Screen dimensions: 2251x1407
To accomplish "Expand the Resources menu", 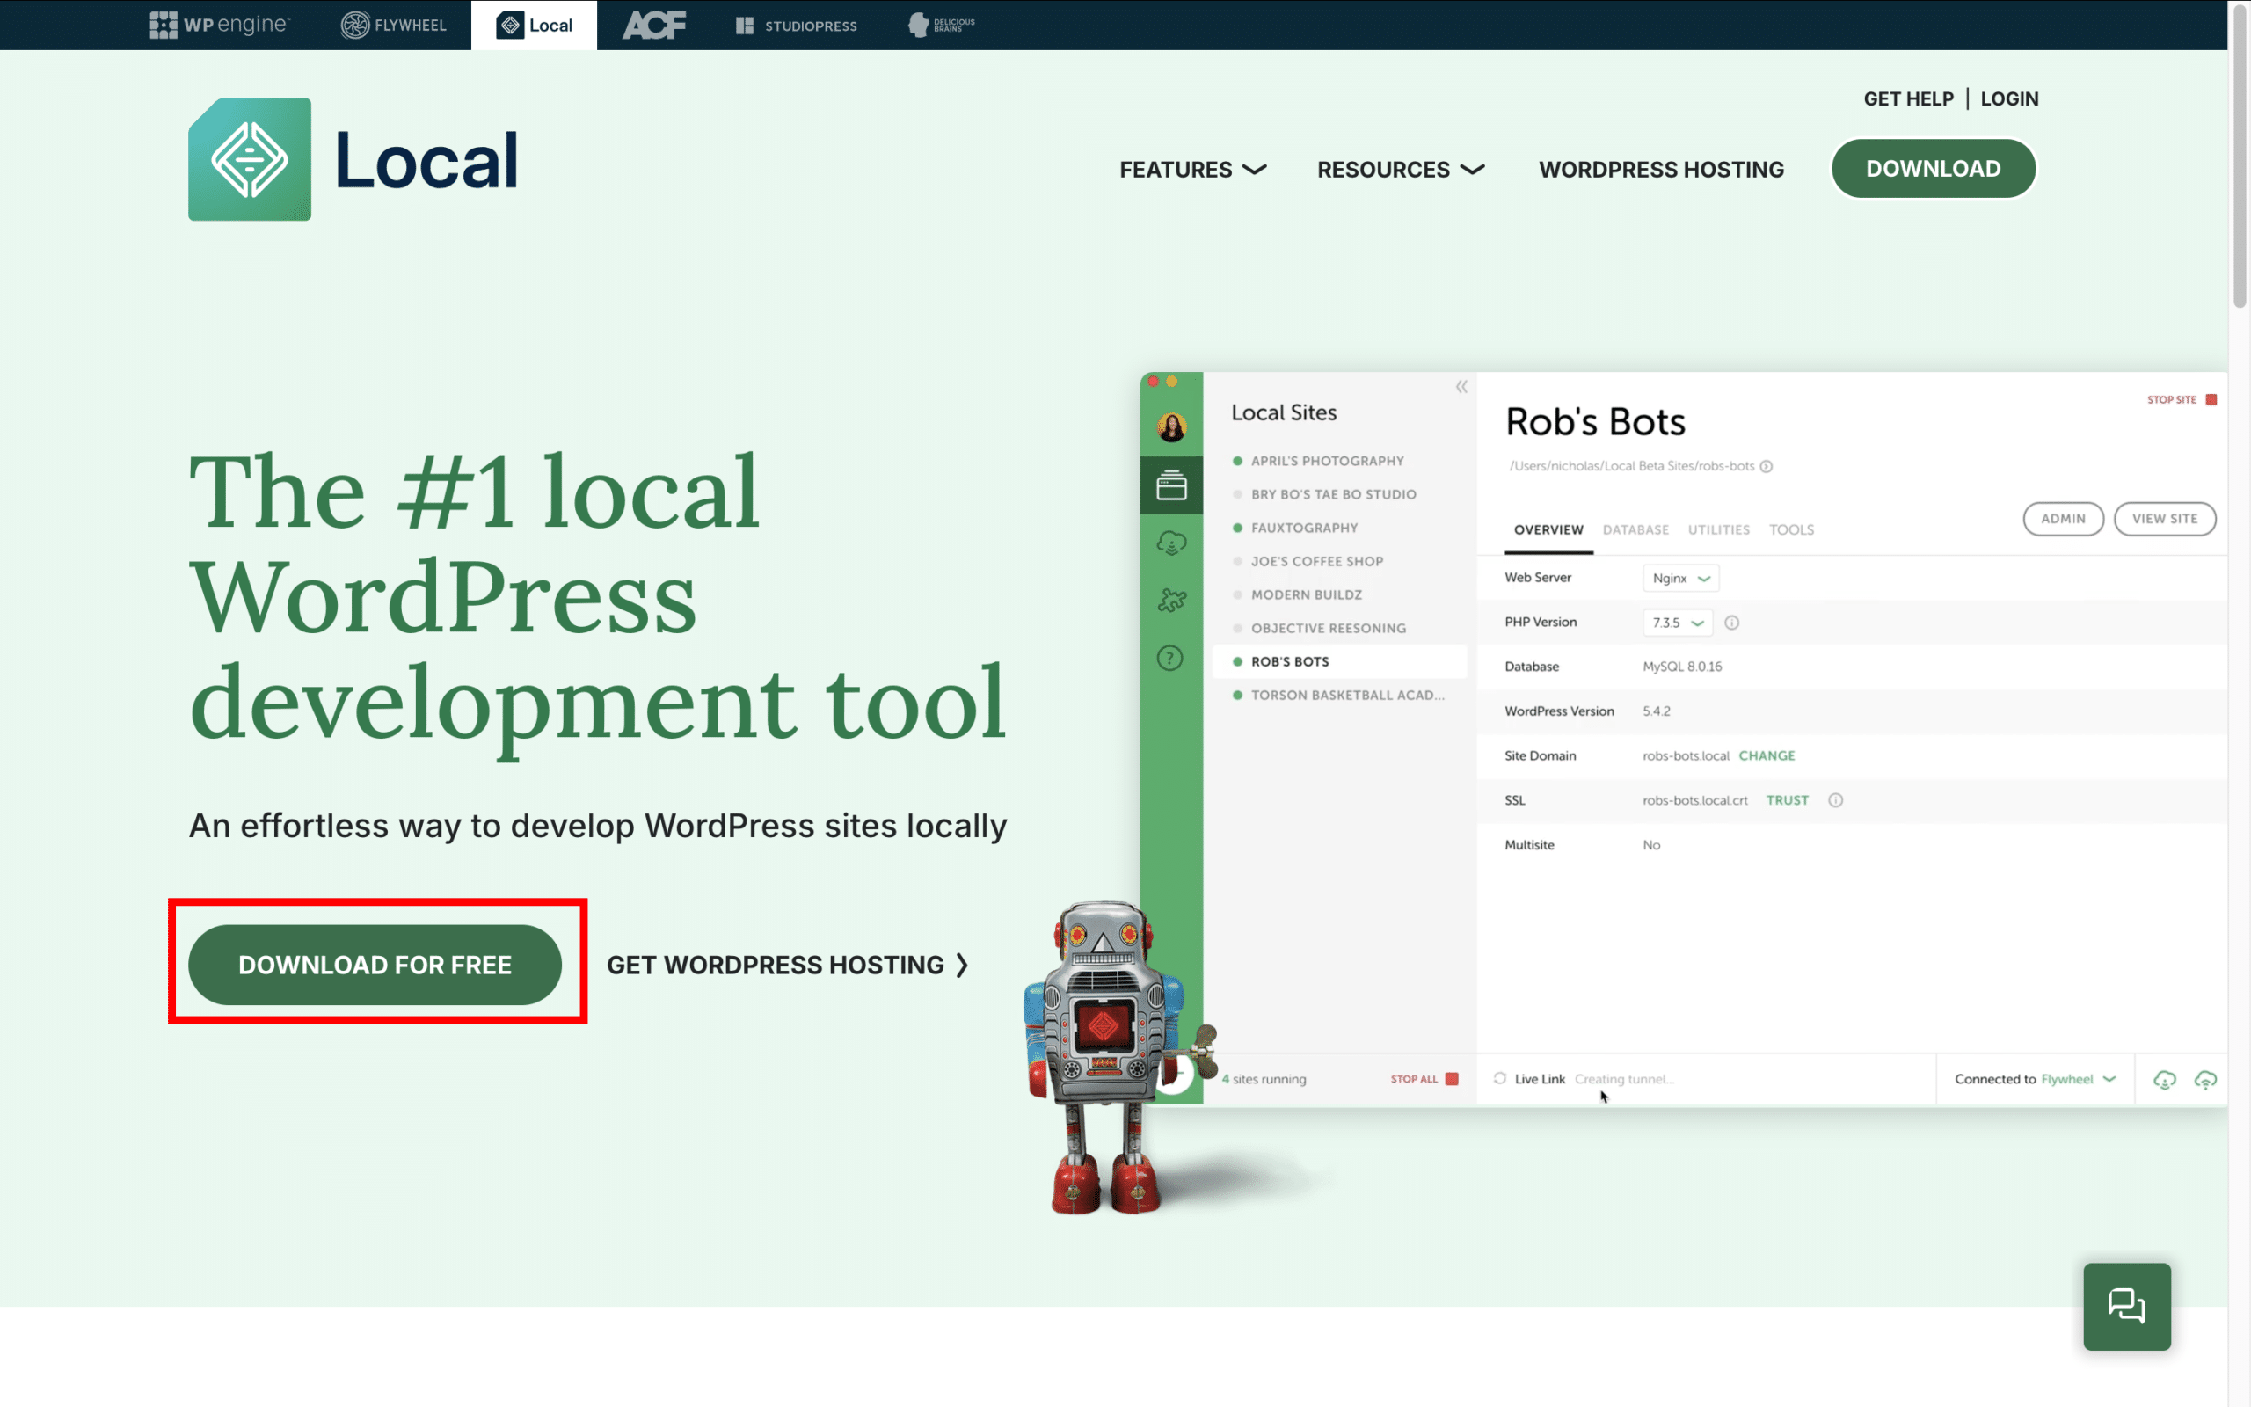I will coord(1400,170).
